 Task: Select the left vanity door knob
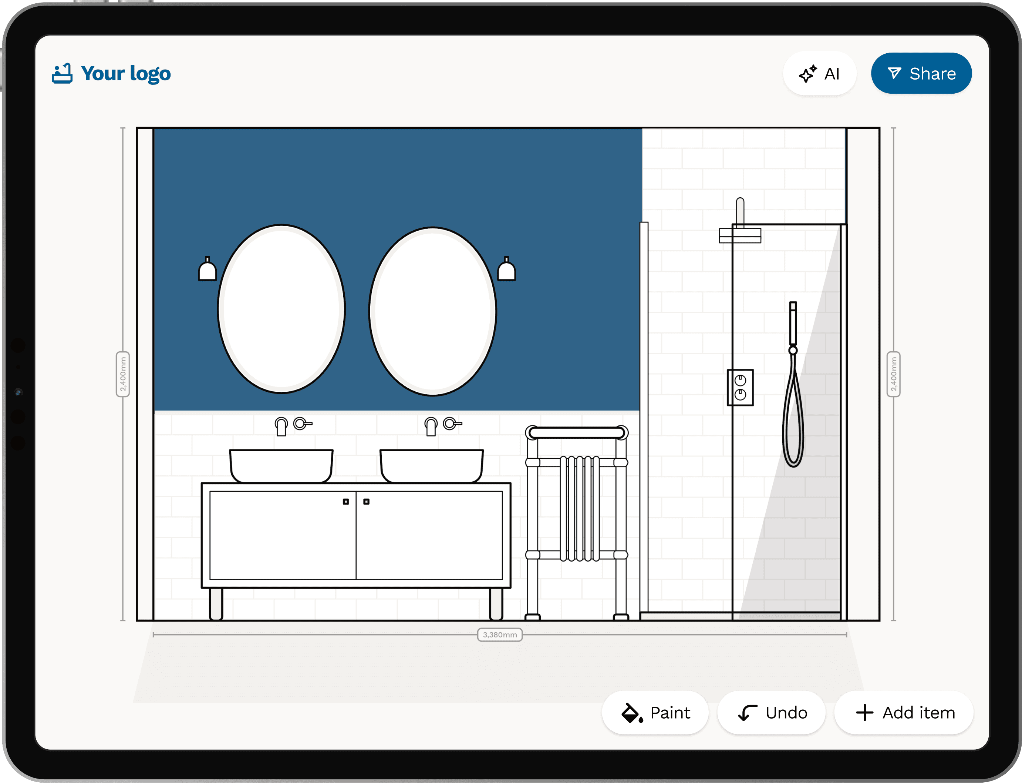(x=346, y=502)
